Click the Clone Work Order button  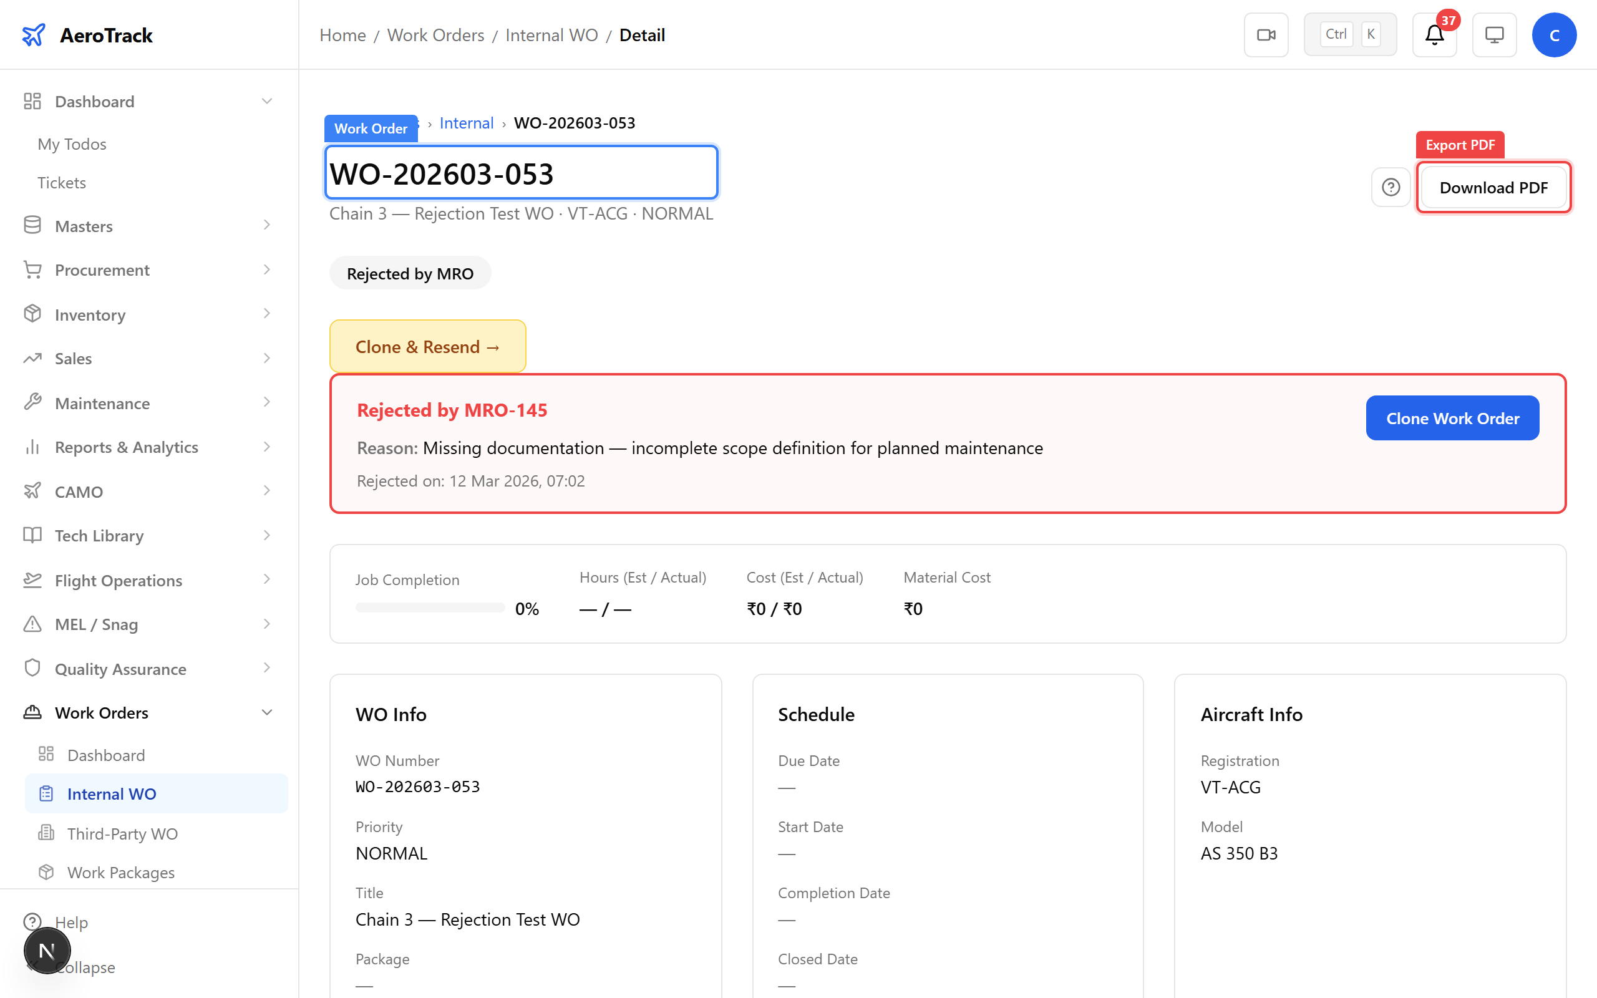[1452, 419]
